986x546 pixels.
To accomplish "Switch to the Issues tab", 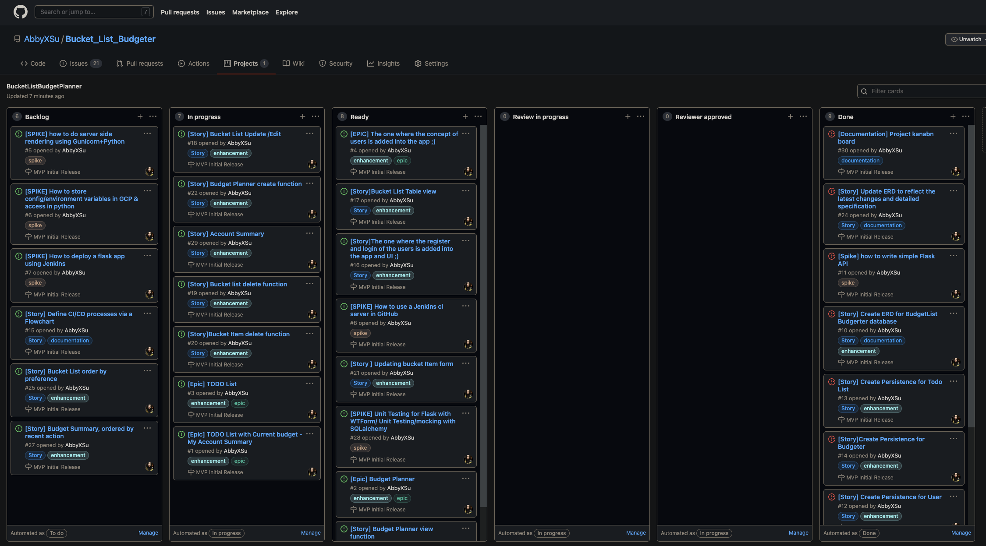I will pyautogui.click(x=81, y=63).
